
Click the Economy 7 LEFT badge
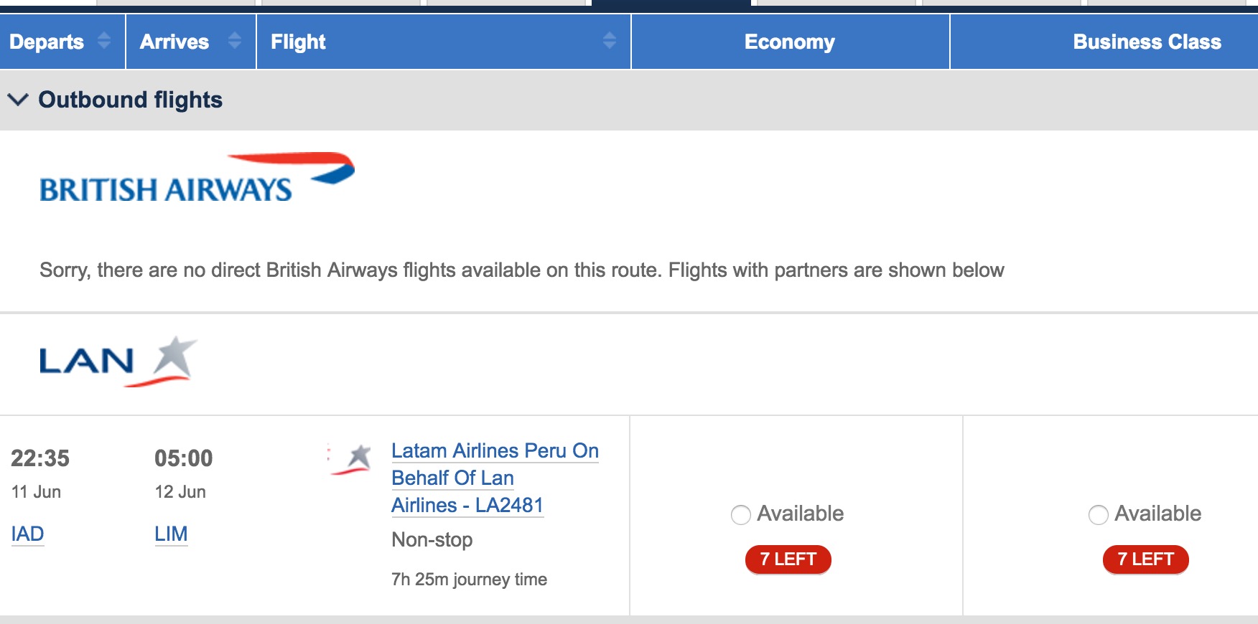[x=788, y=559]
